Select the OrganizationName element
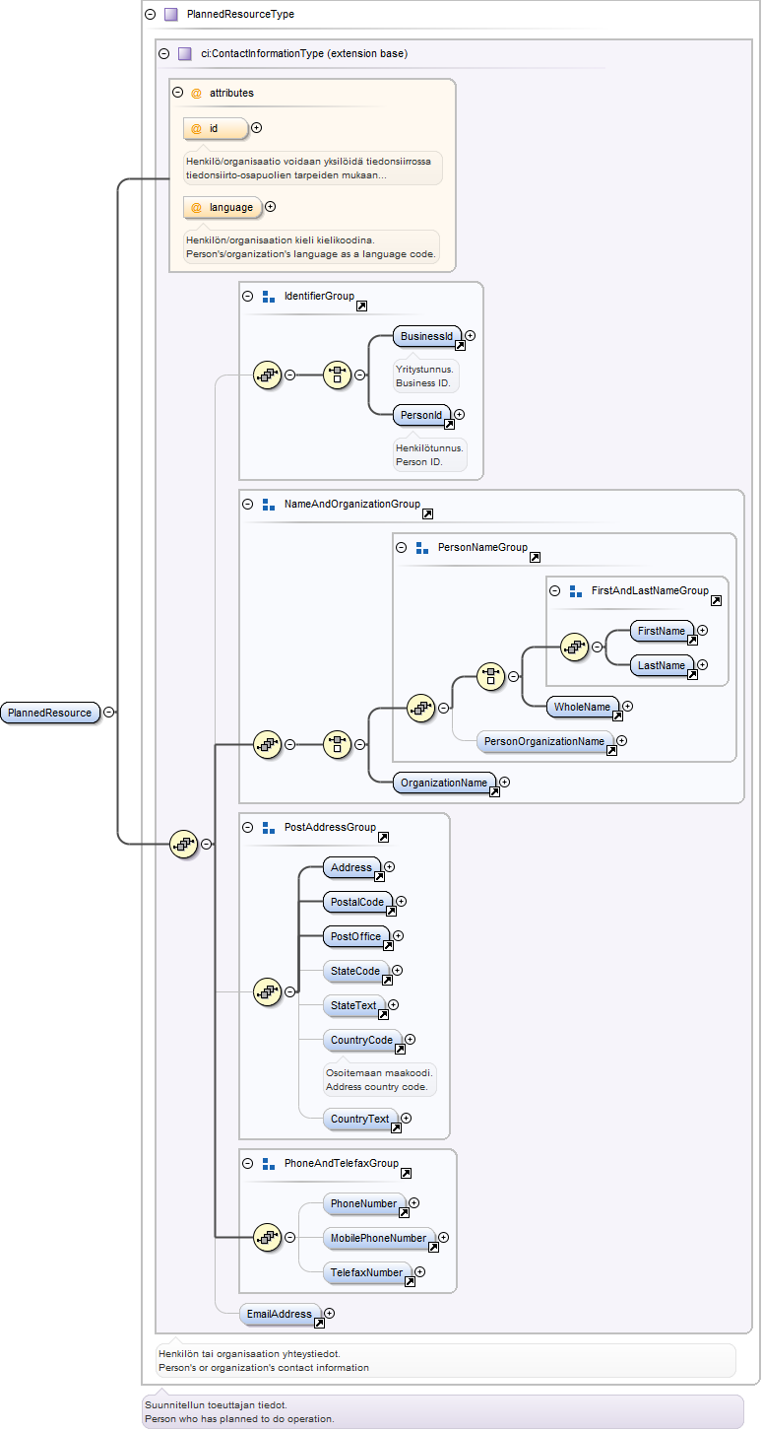 444,783
